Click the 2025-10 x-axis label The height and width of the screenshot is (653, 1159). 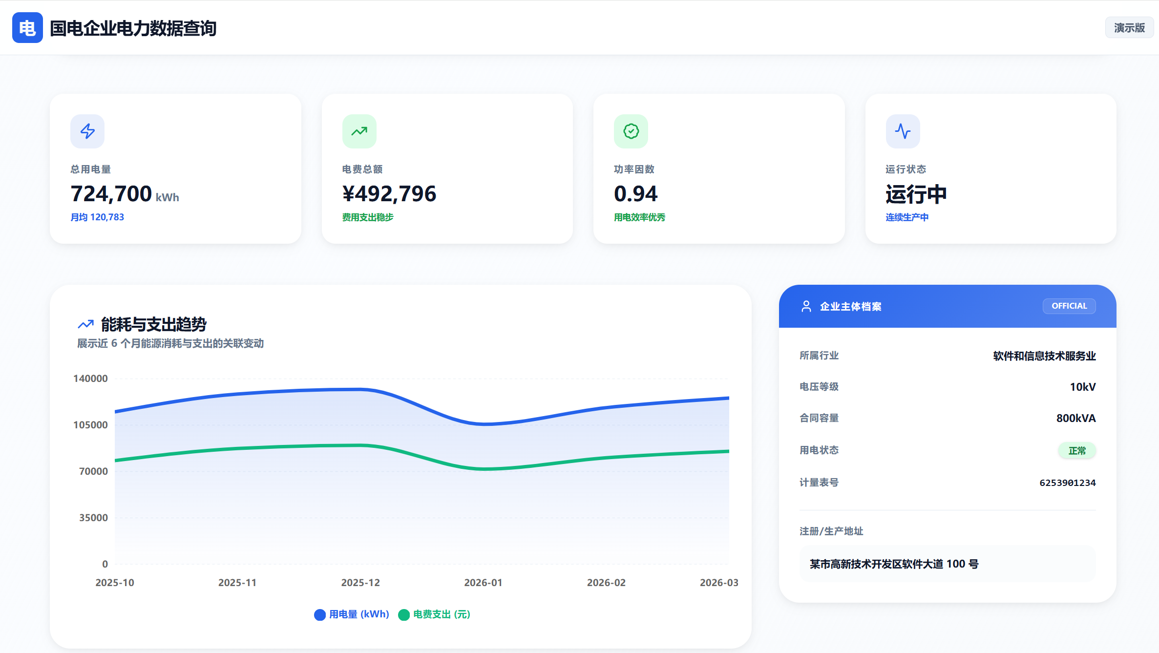click(x=115, y=583)
